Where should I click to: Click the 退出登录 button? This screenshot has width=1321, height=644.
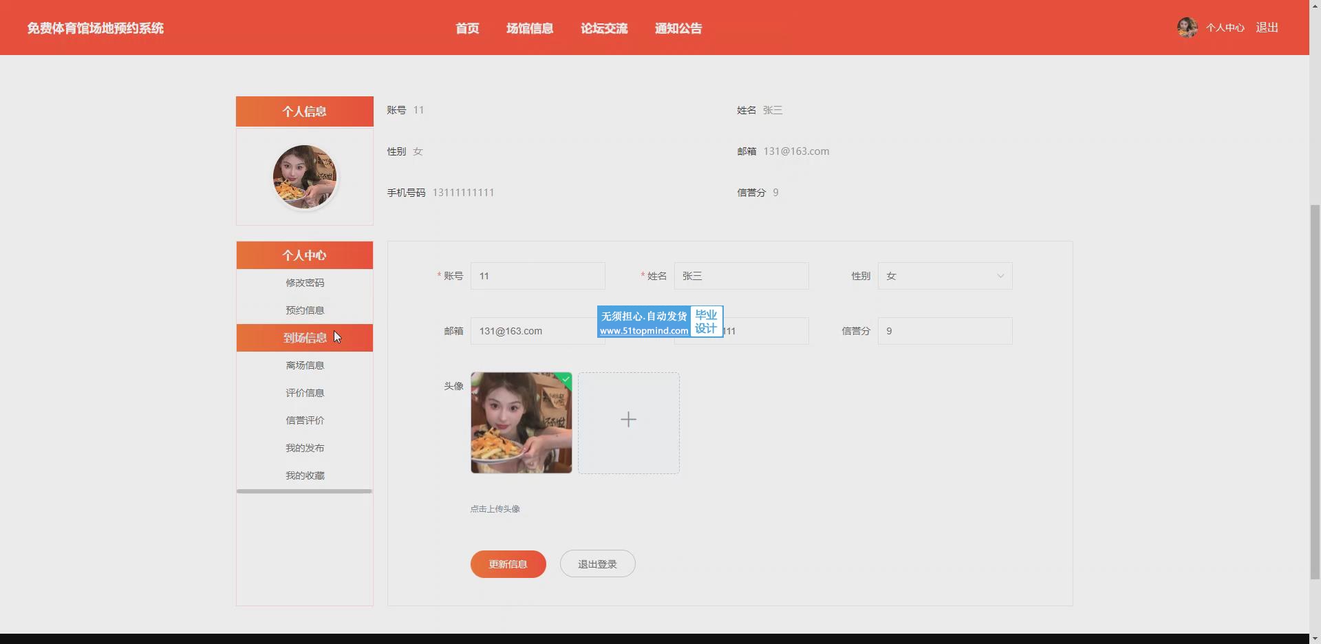click(x=597, y=564)
